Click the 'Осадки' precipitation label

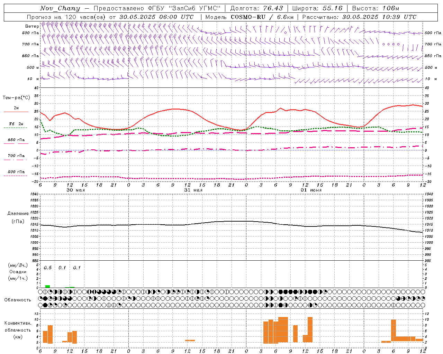(x=18, y=272)
